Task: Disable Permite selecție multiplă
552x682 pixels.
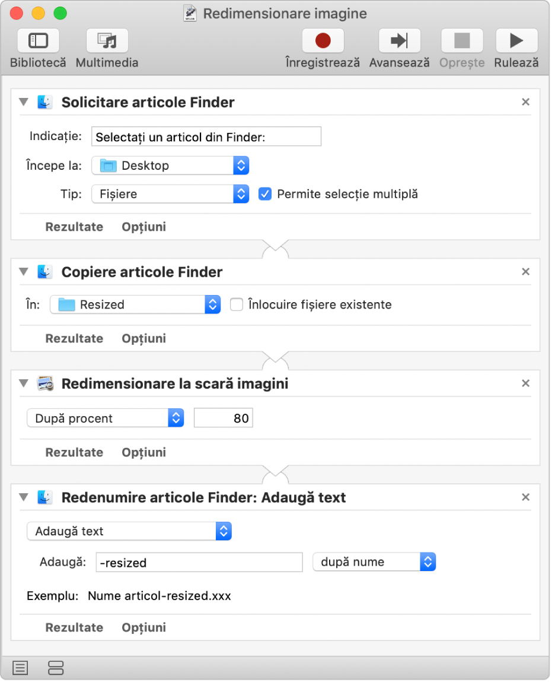Action: [x=265, y=194]
